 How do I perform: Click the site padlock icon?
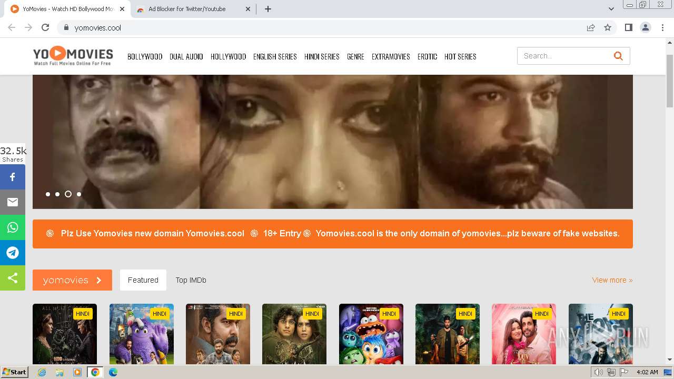pyautogui.click(x=66, y=27)
